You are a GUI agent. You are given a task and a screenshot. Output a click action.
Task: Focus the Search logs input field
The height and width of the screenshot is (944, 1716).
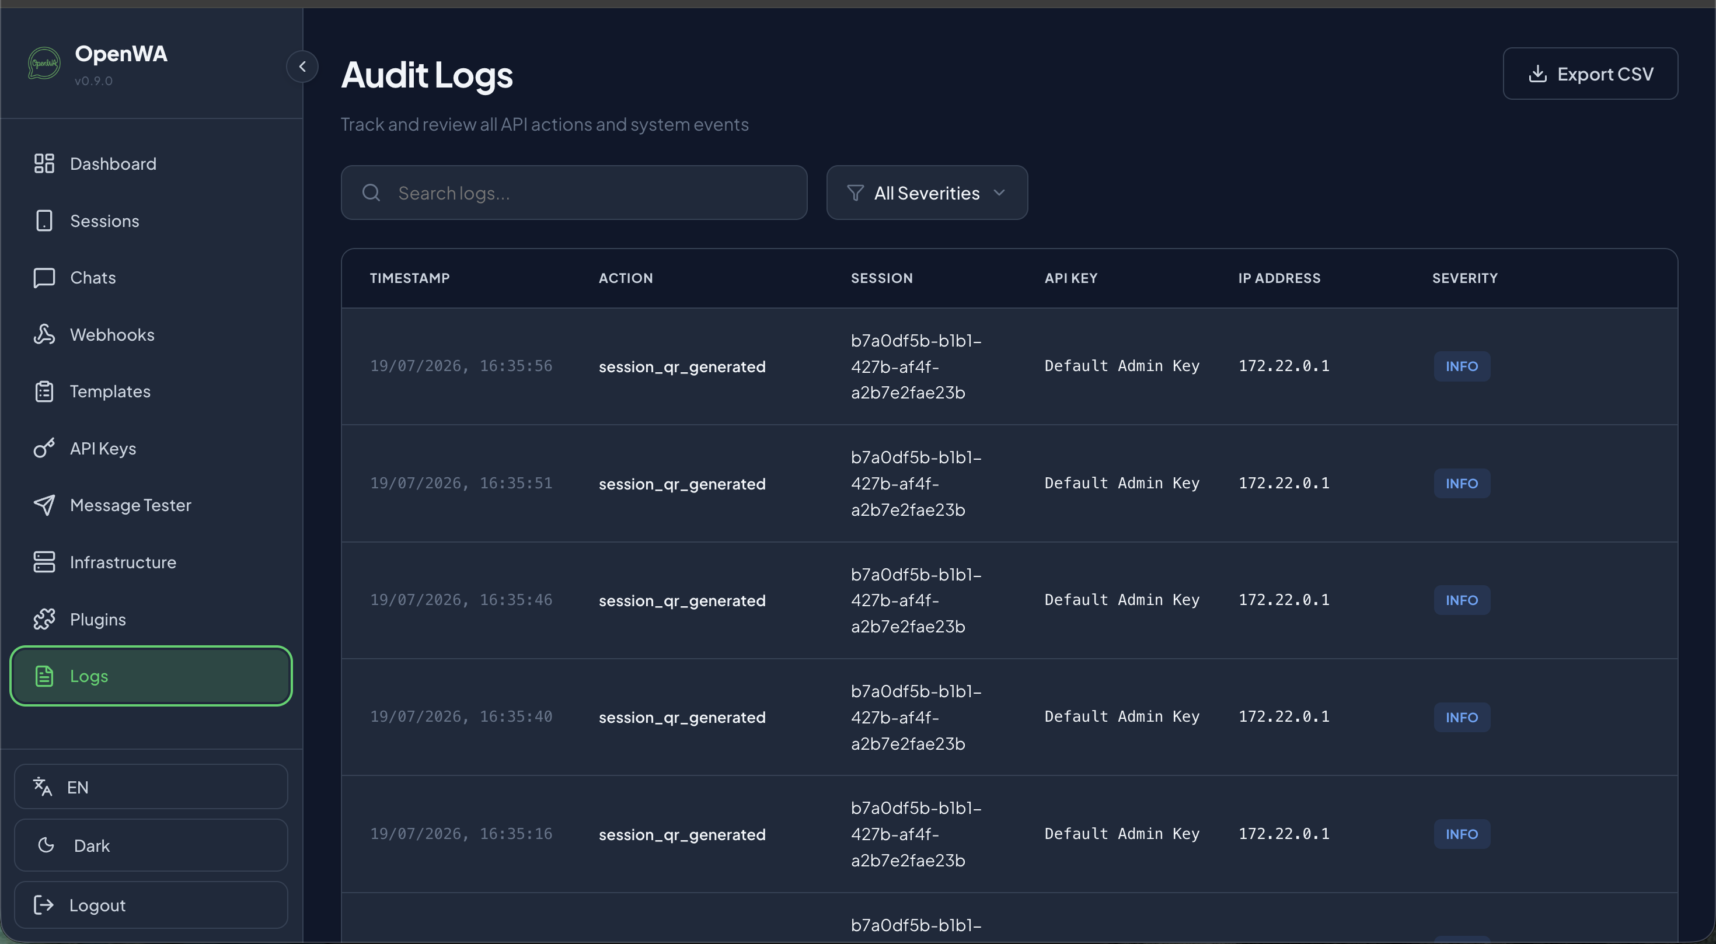[574, 193]
